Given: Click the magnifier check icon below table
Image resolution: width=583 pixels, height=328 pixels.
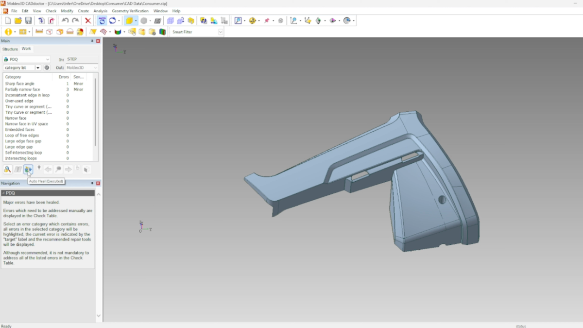Looking at the screenshot, I should [8, 169].
